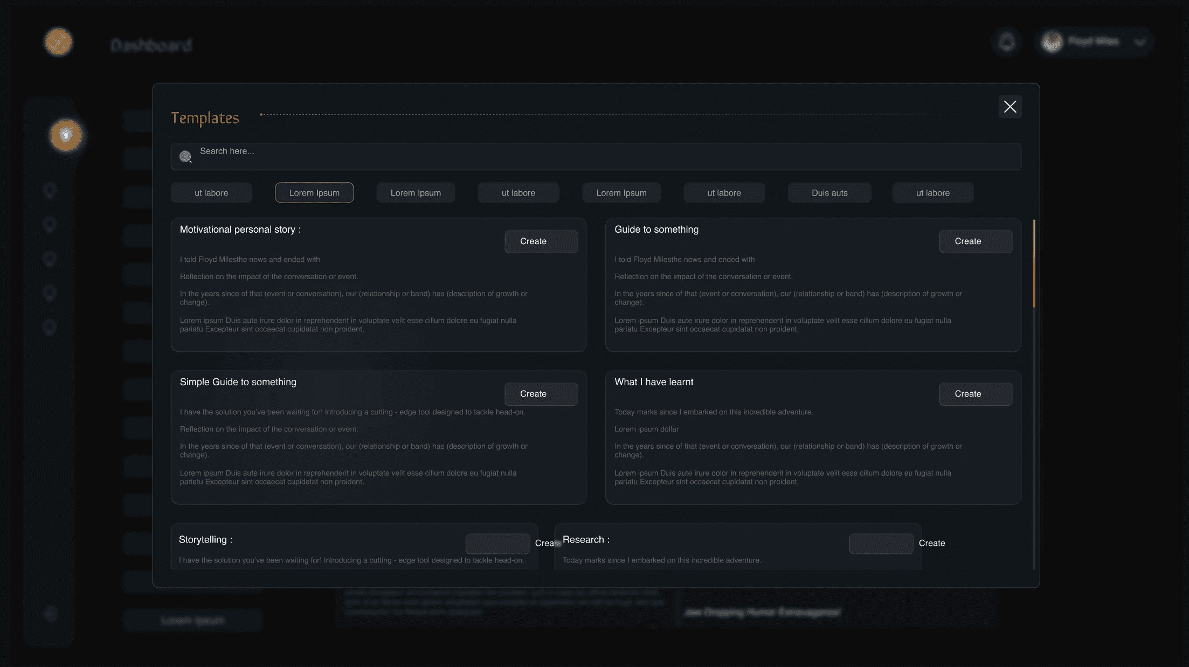This screenshot has height=667, width=1189.
Task: Select the highlighted 'Lorem Ipsum' filter chip
Action: pos(314,193)
